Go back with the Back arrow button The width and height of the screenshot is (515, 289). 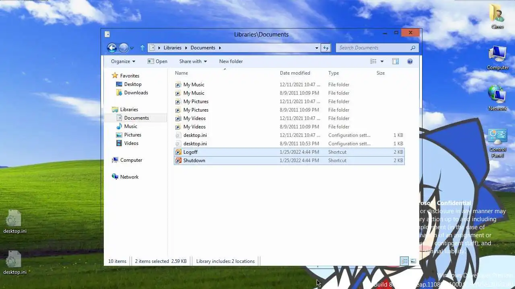point(112,48)
